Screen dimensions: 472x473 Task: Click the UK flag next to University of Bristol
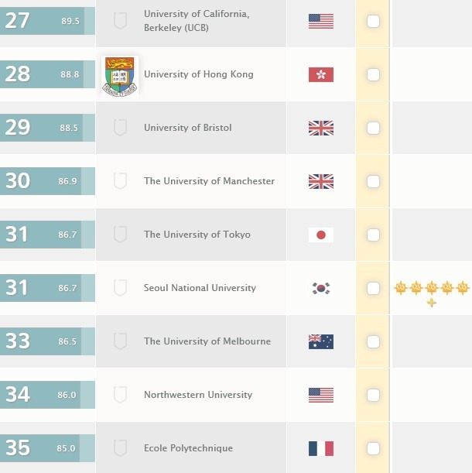[x=321, y=128]
